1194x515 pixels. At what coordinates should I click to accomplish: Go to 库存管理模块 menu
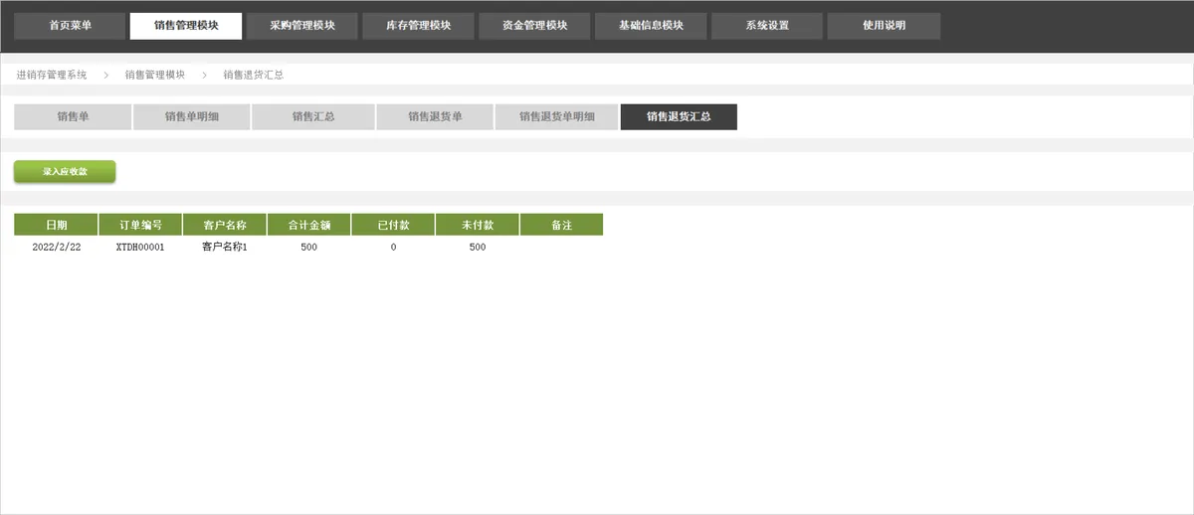tap(419, 26)
